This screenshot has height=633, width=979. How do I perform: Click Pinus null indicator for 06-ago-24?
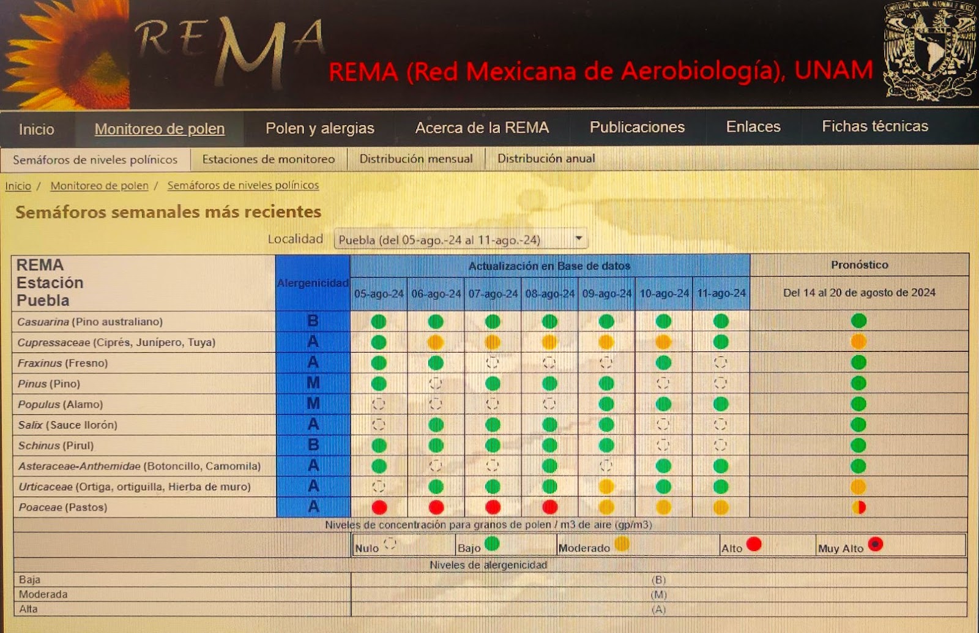pos(436,383)
